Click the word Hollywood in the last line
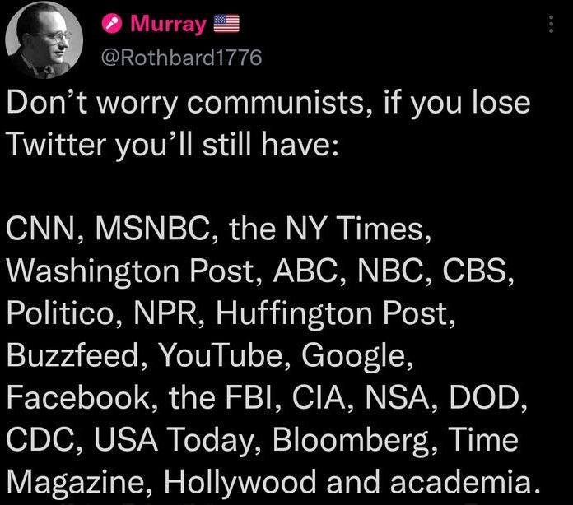This screenshot has width=573, height=505. pyautogui.click(x=240, y=482)
